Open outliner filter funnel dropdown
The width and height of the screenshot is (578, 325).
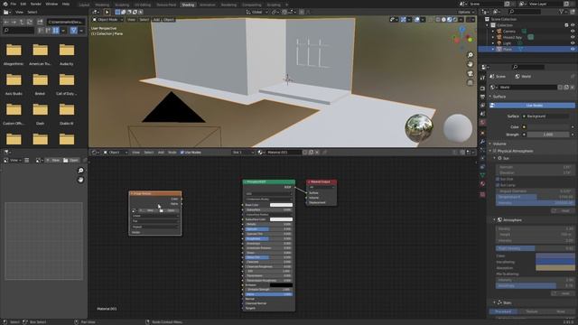(x=563, y=12)
